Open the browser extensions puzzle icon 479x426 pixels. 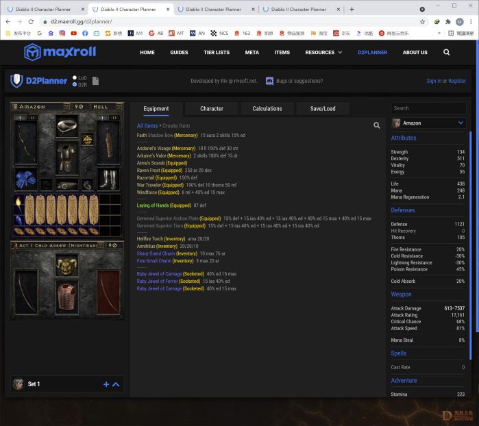pyautogui.click(x=448, y=22)
